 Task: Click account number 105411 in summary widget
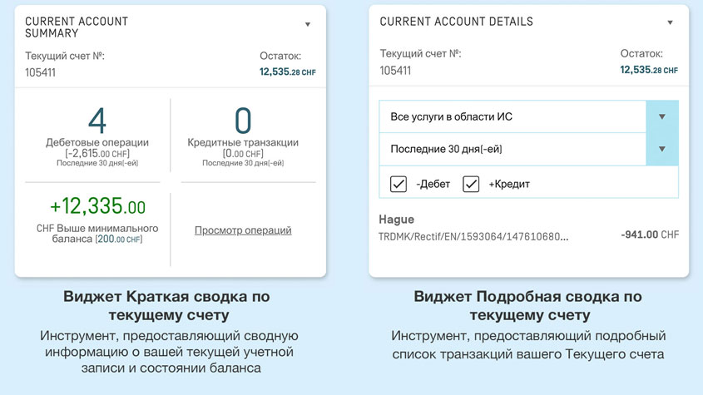[41, 72]
